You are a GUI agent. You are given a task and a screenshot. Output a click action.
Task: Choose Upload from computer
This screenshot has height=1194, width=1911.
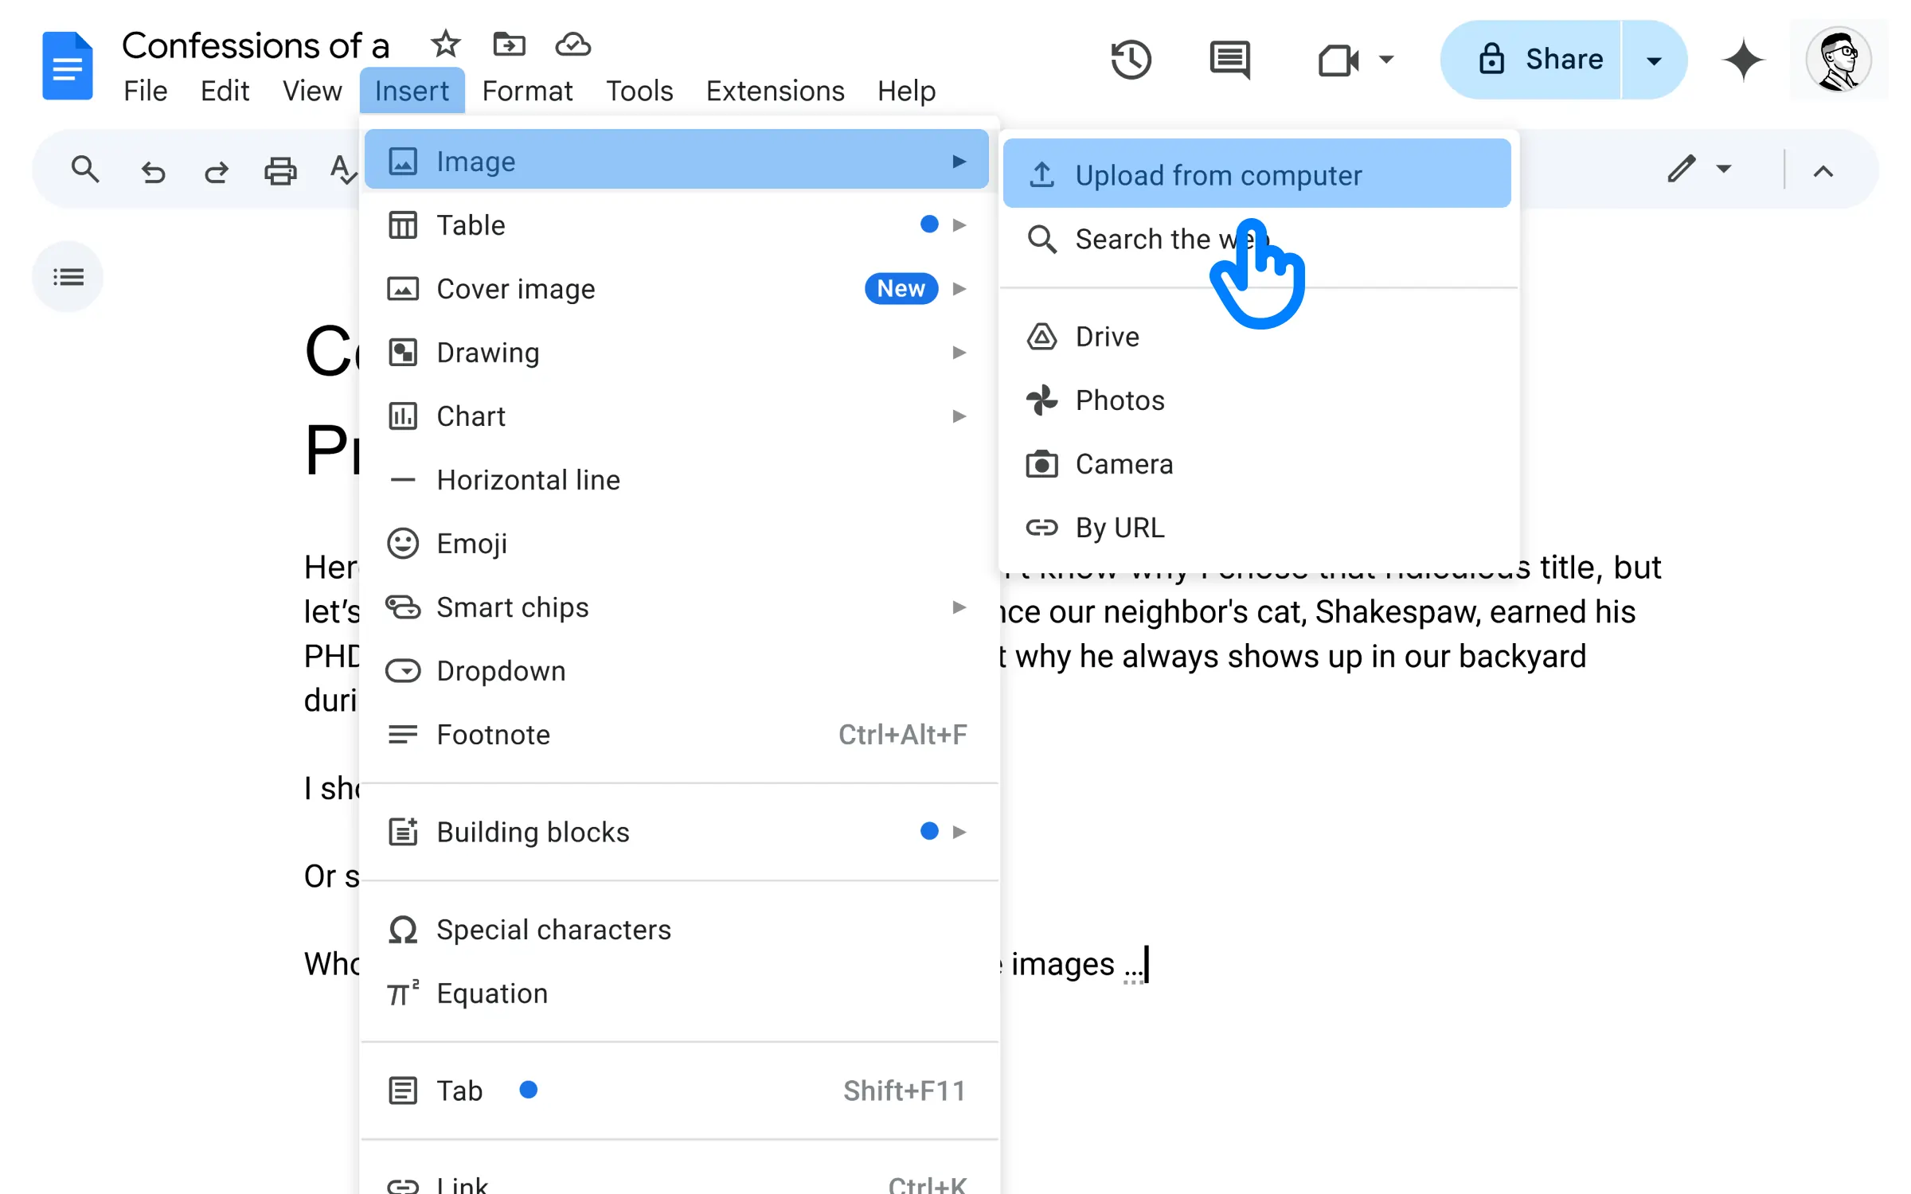[x=1256, y=174]
